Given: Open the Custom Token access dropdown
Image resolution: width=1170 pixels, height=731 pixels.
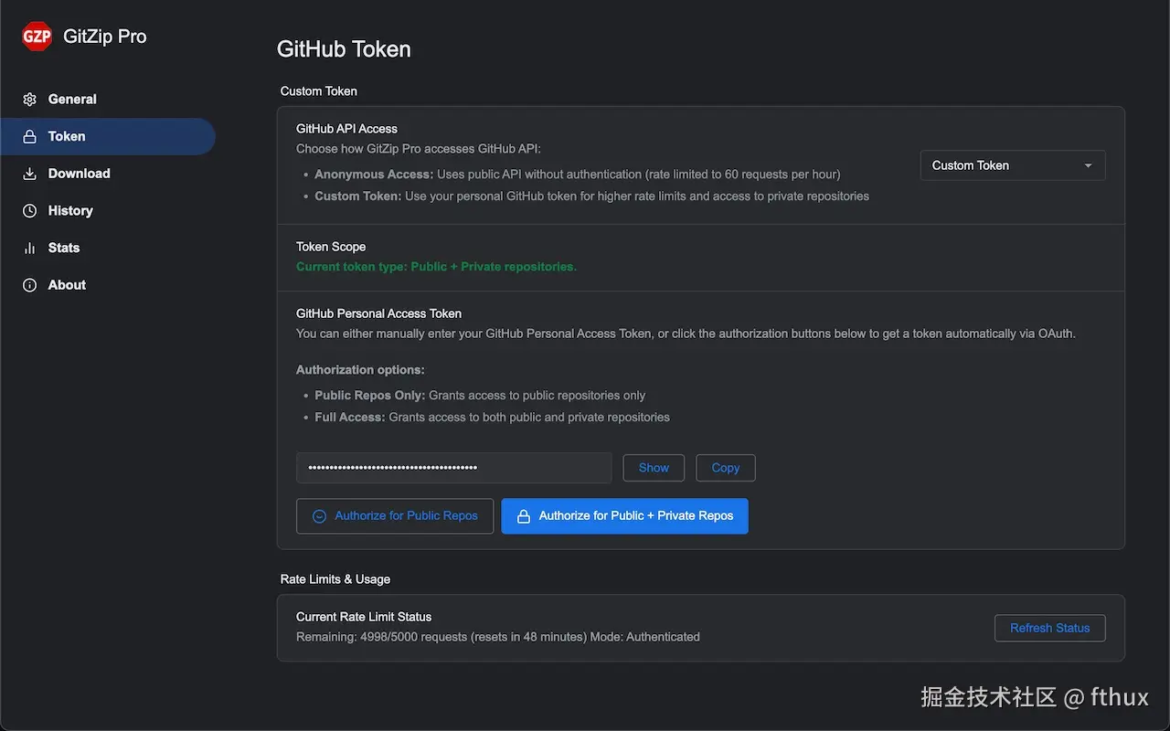Looking at the screenshot, I should pos(1013,165).
